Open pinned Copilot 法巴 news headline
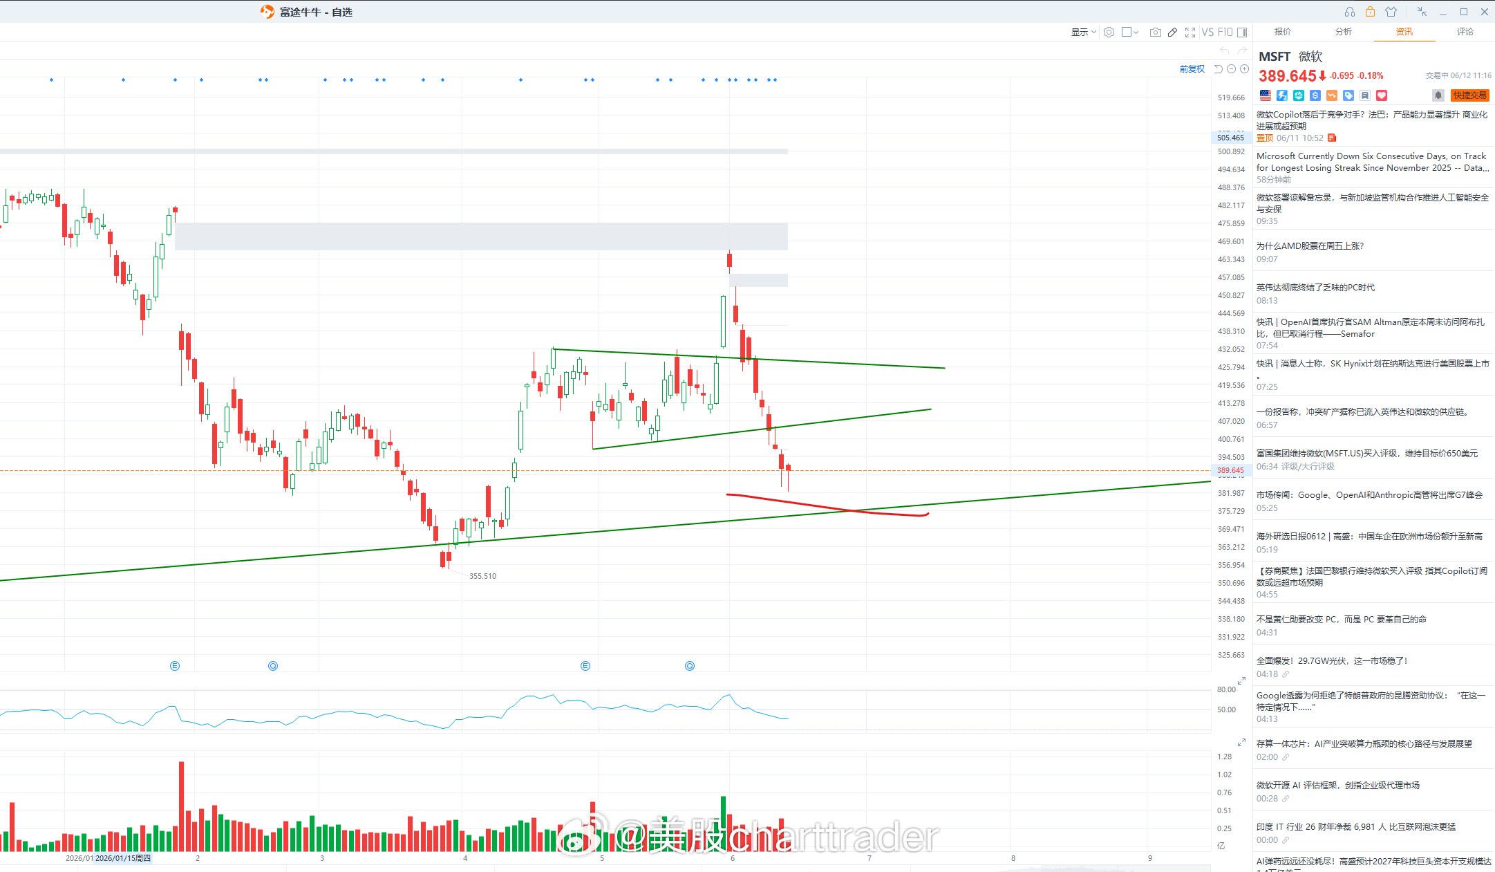The height and width of the screenshot is (872, 1495). 1372,120
